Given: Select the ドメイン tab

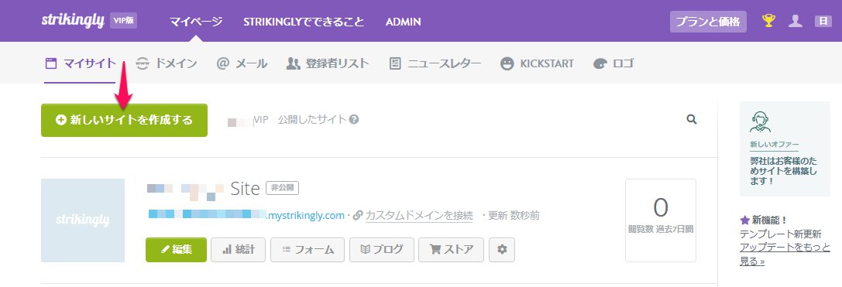Looking at the screenshot, I should coord(166,63).
